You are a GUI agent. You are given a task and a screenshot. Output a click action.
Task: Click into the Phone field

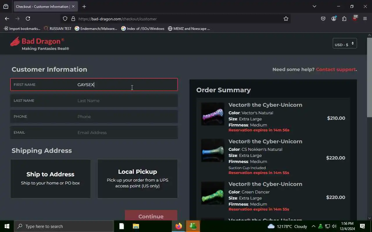pos(94,117)
